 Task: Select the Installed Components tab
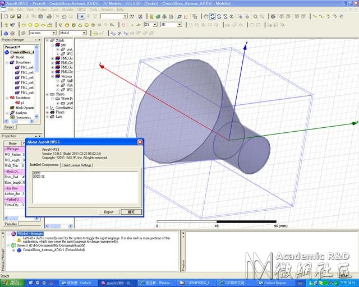(44, 165)
